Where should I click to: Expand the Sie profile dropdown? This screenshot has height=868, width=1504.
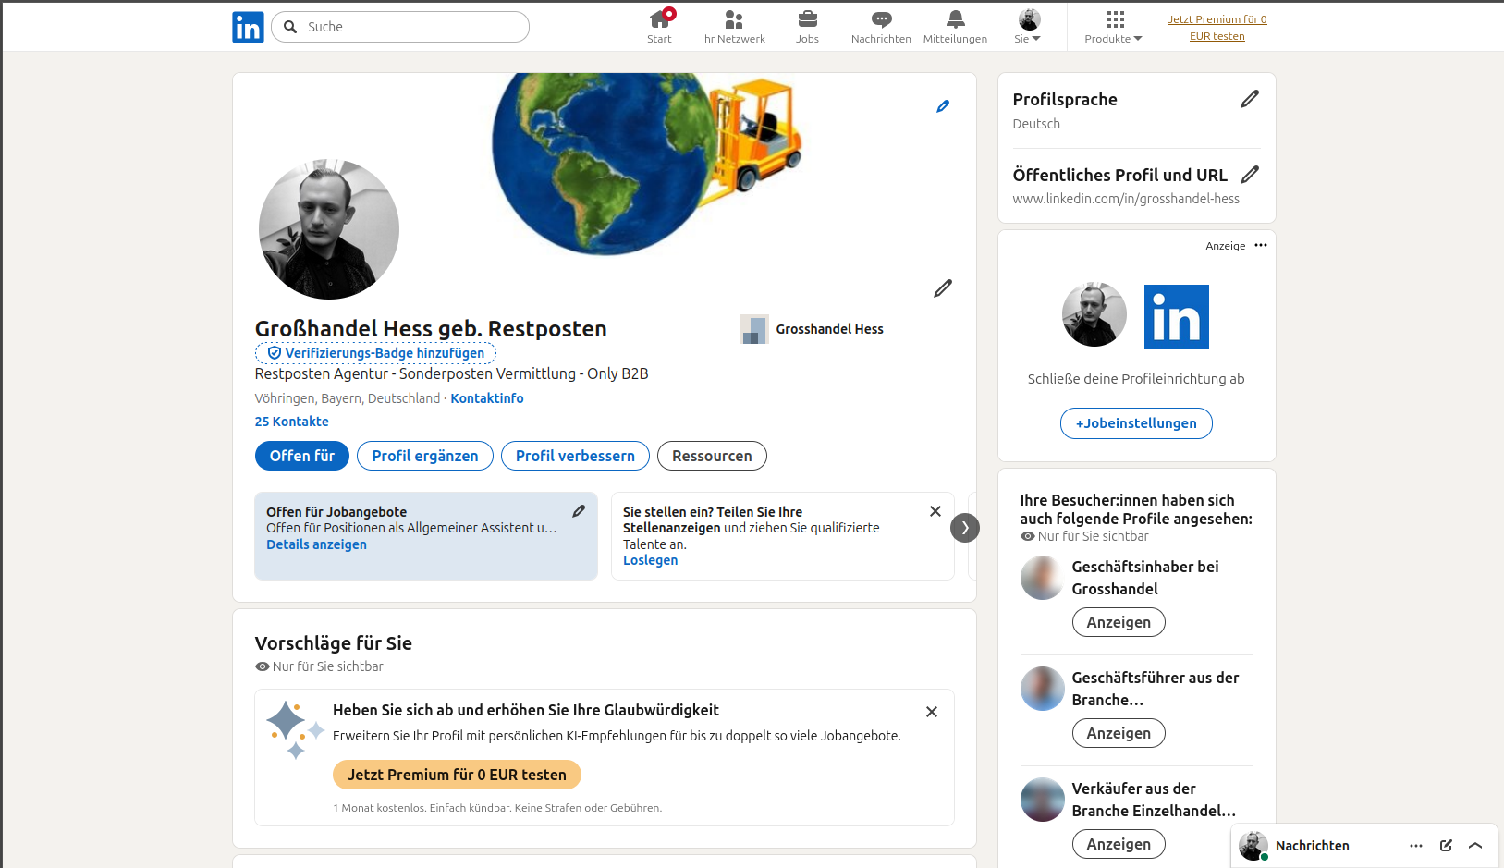tap(1028, 27)
